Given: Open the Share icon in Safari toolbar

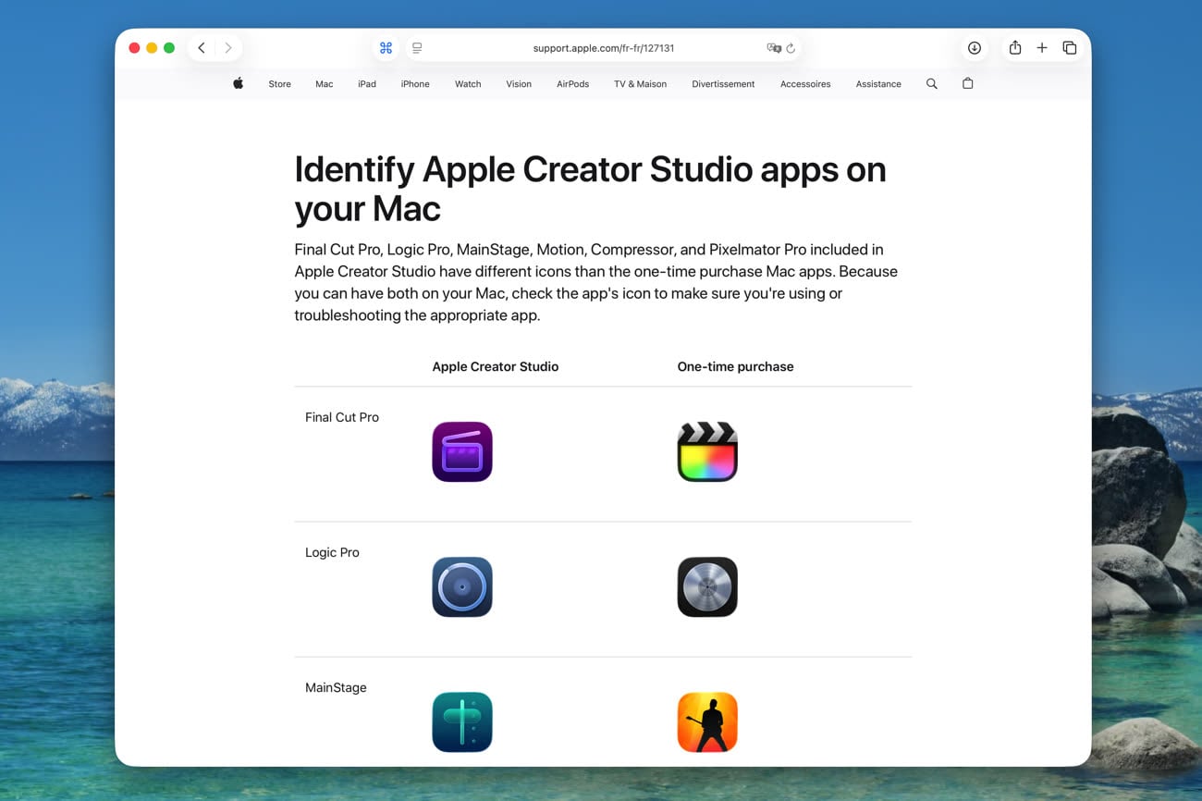Looking at the screenshot, I should point(1015,48).
